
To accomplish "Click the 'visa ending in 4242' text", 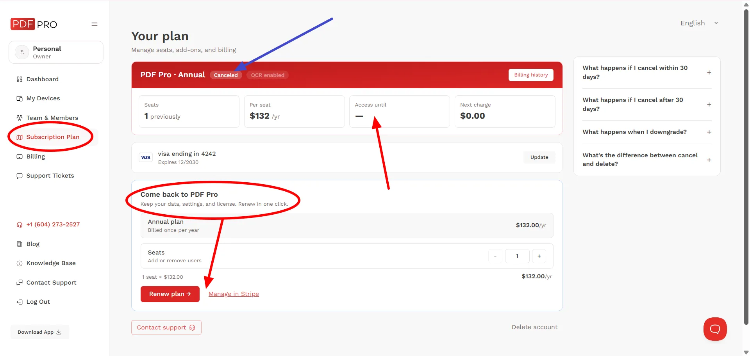I will click(x=187, y=154).
